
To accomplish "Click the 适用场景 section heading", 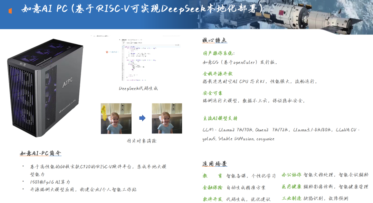I will pos(214,164).
